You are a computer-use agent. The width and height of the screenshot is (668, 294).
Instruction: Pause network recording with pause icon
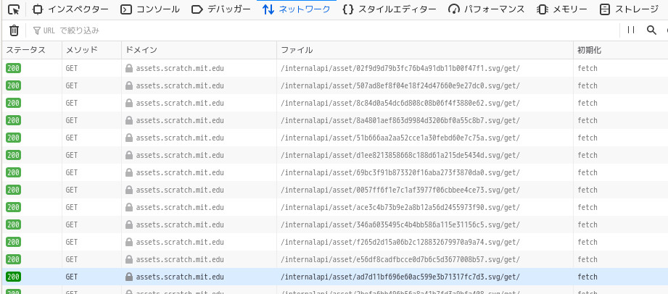pyautogui.click(x=631, y=30)
